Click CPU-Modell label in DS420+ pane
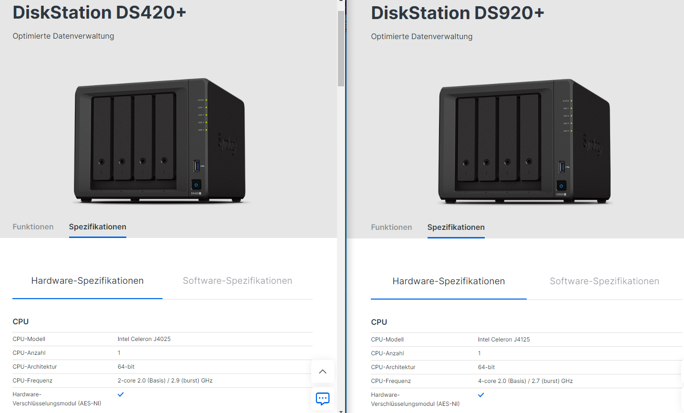 (x=29, y=339)
